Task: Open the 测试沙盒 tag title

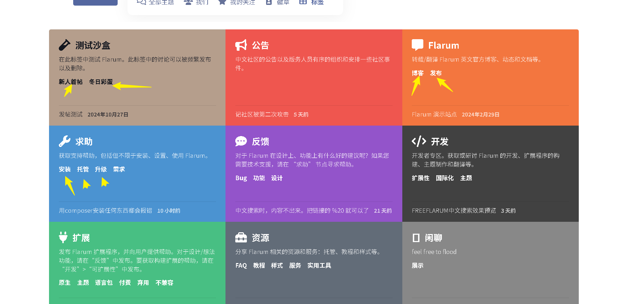Action: (x=93, y=45)
